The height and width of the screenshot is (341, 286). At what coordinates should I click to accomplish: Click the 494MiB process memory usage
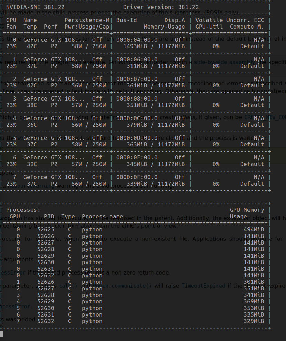coord(254,230)
